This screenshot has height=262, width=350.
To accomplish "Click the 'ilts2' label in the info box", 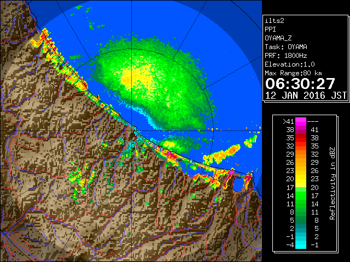I will (275, 21).
